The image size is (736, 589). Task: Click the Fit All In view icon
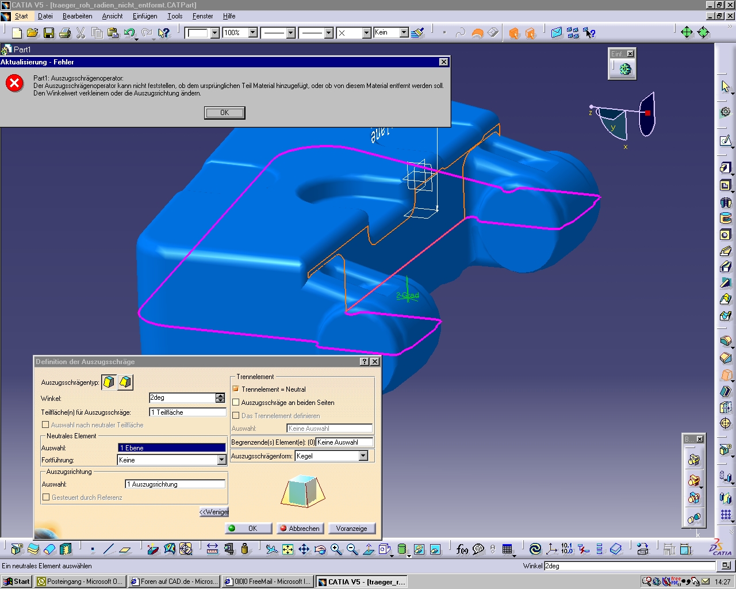click(x=288, y=549)
